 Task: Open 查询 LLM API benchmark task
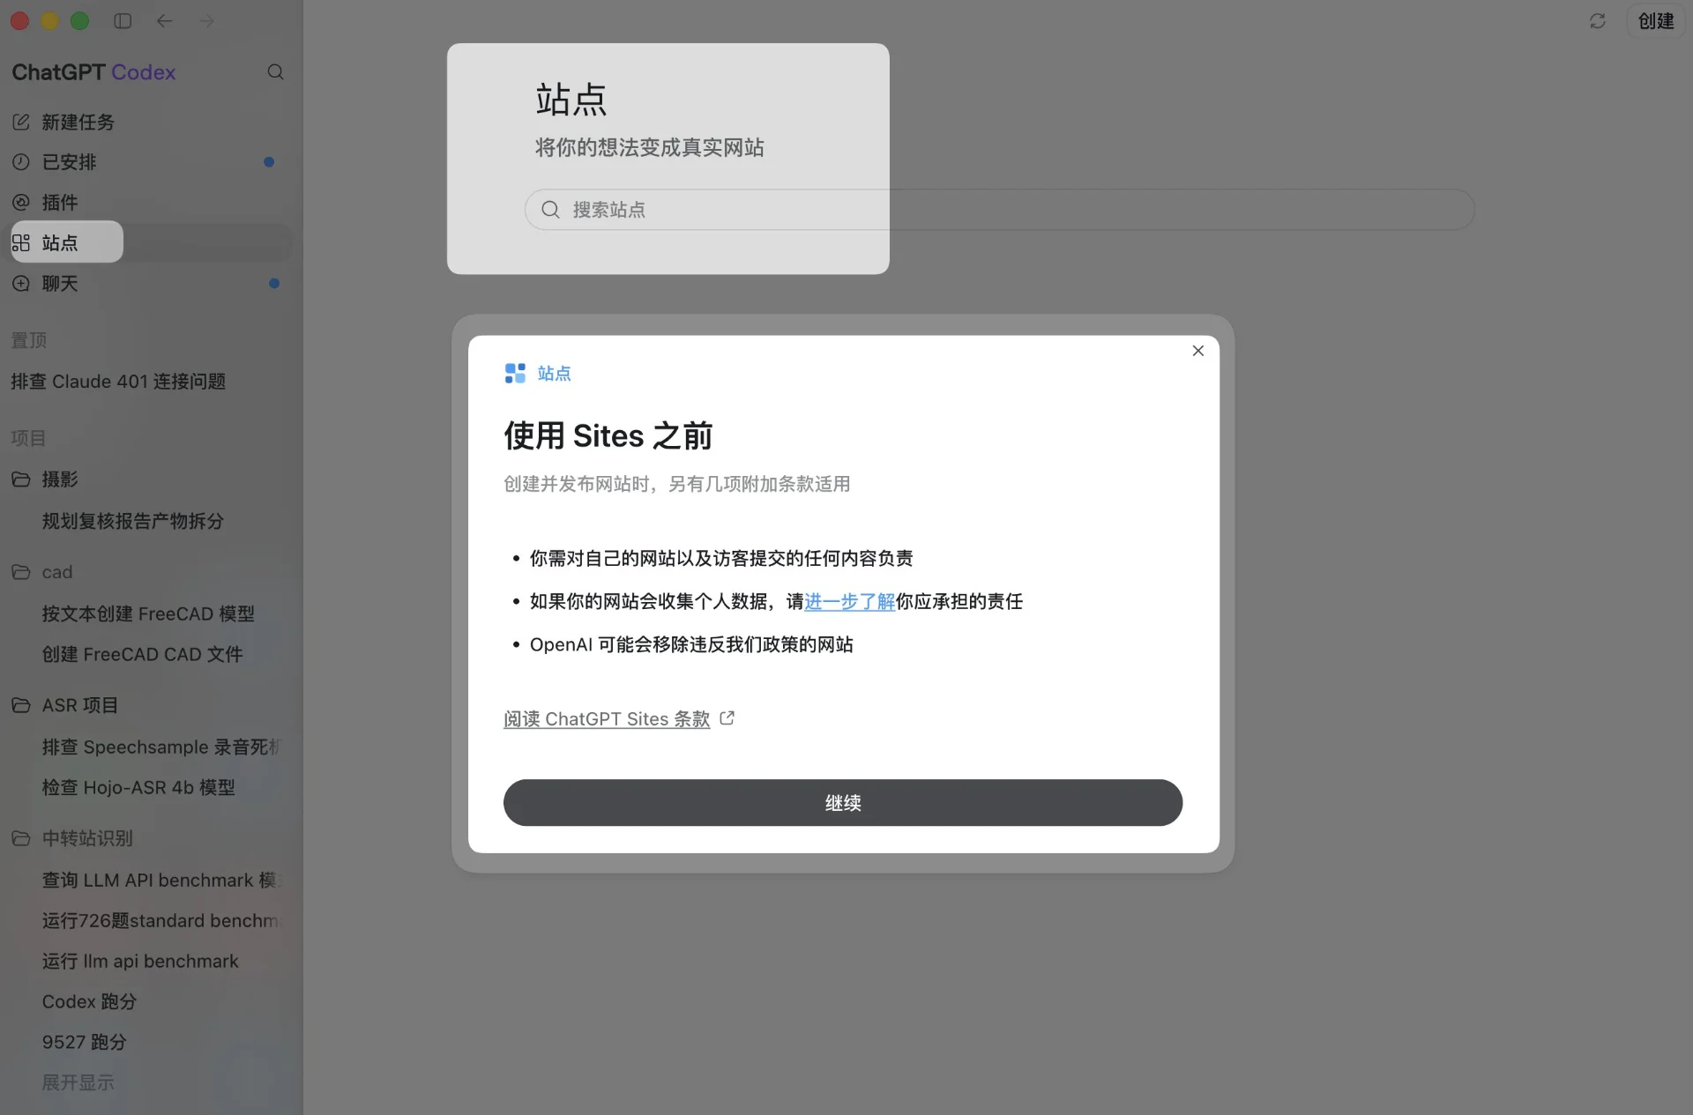click(x=160, y=880)
